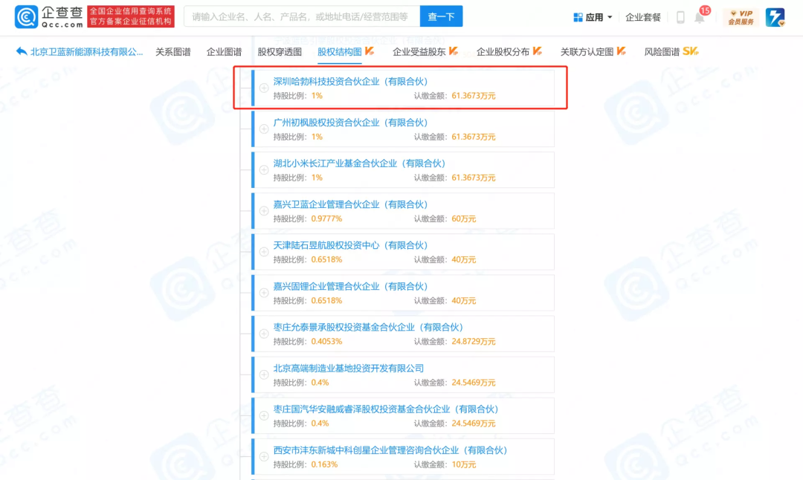
Task: Open the 应用 dropdown menu
Action: [x=595, y=16]
